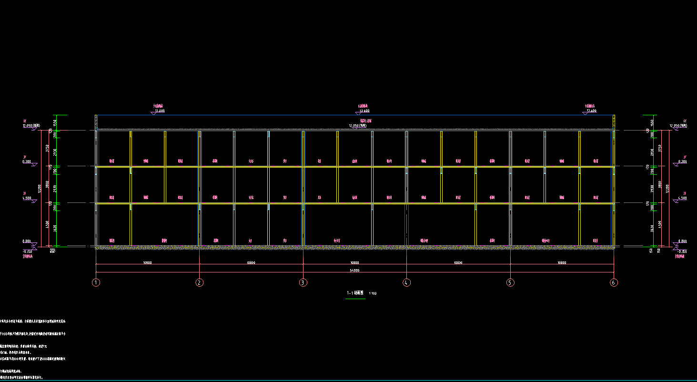Screen dimensions: 697x382
Task: Select the 54000 overall dimension text
Action: (x=354, y=270)
